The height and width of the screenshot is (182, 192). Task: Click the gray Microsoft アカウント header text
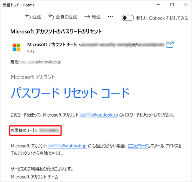[33, 77]
